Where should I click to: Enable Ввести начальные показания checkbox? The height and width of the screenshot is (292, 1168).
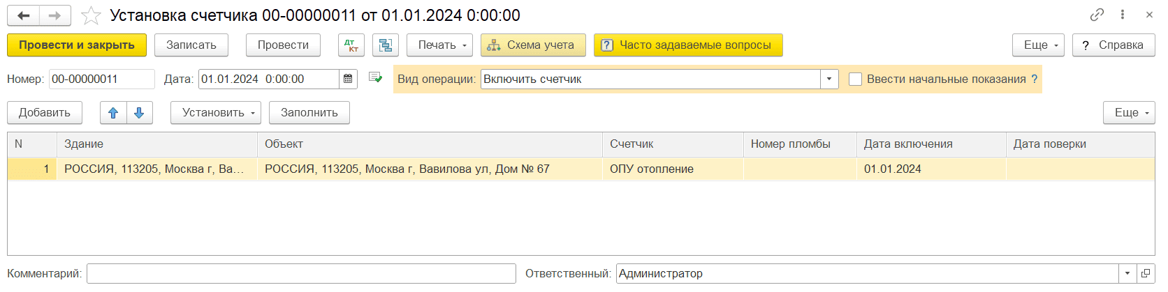click(x=855, y=79)
